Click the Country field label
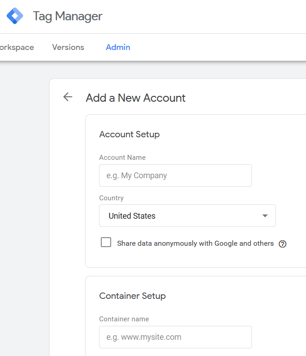Screen dimensions: 306x356 click(111, 198)
